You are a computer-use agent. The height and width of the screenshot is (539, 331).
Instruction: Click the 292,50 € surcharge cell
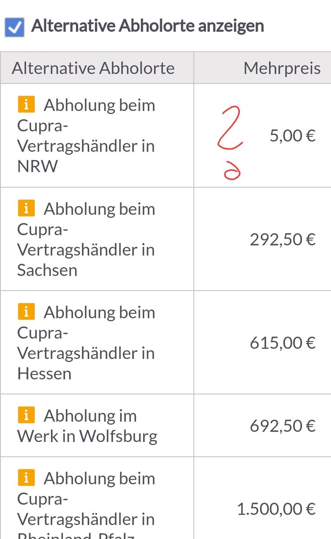[282, 239]
